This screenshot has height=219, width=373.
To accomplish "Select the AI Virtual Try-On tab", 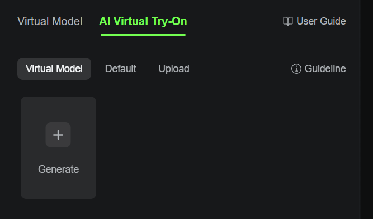I will point(143,21).
